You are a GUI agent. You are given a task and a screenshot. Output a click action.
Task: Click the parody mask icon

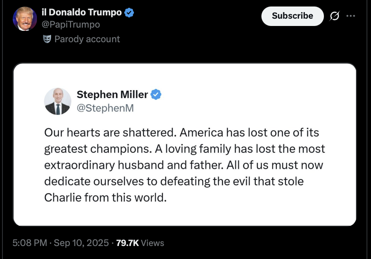point(47,39)
